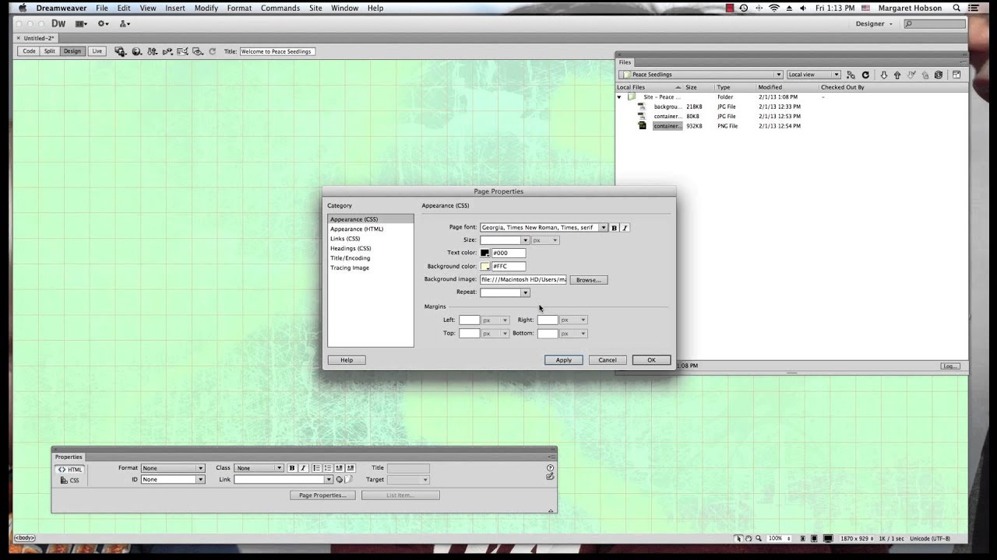Click the Connect to Remote Server icon
This screenshot has height=560, width=997.
[851, 75]
